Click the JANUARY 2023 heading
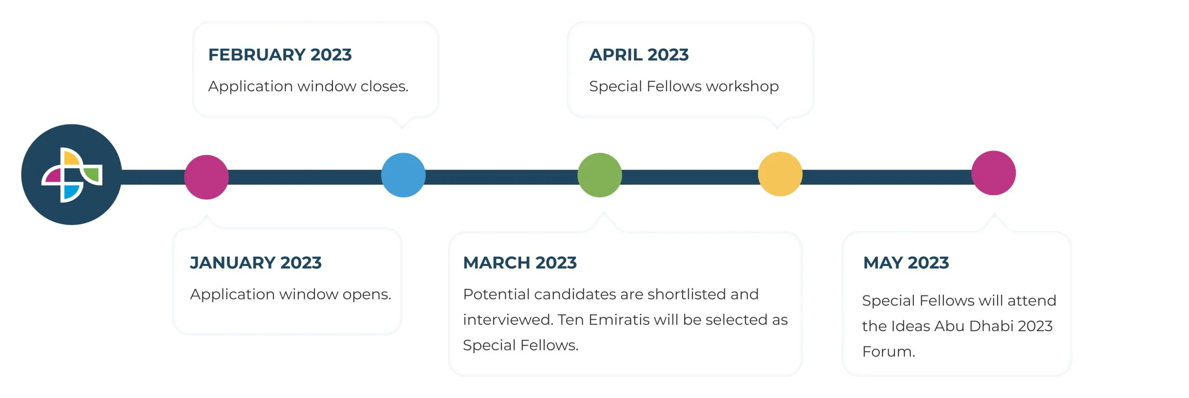This screenshot has width=1189, height=398. click(x=256, y=263)
